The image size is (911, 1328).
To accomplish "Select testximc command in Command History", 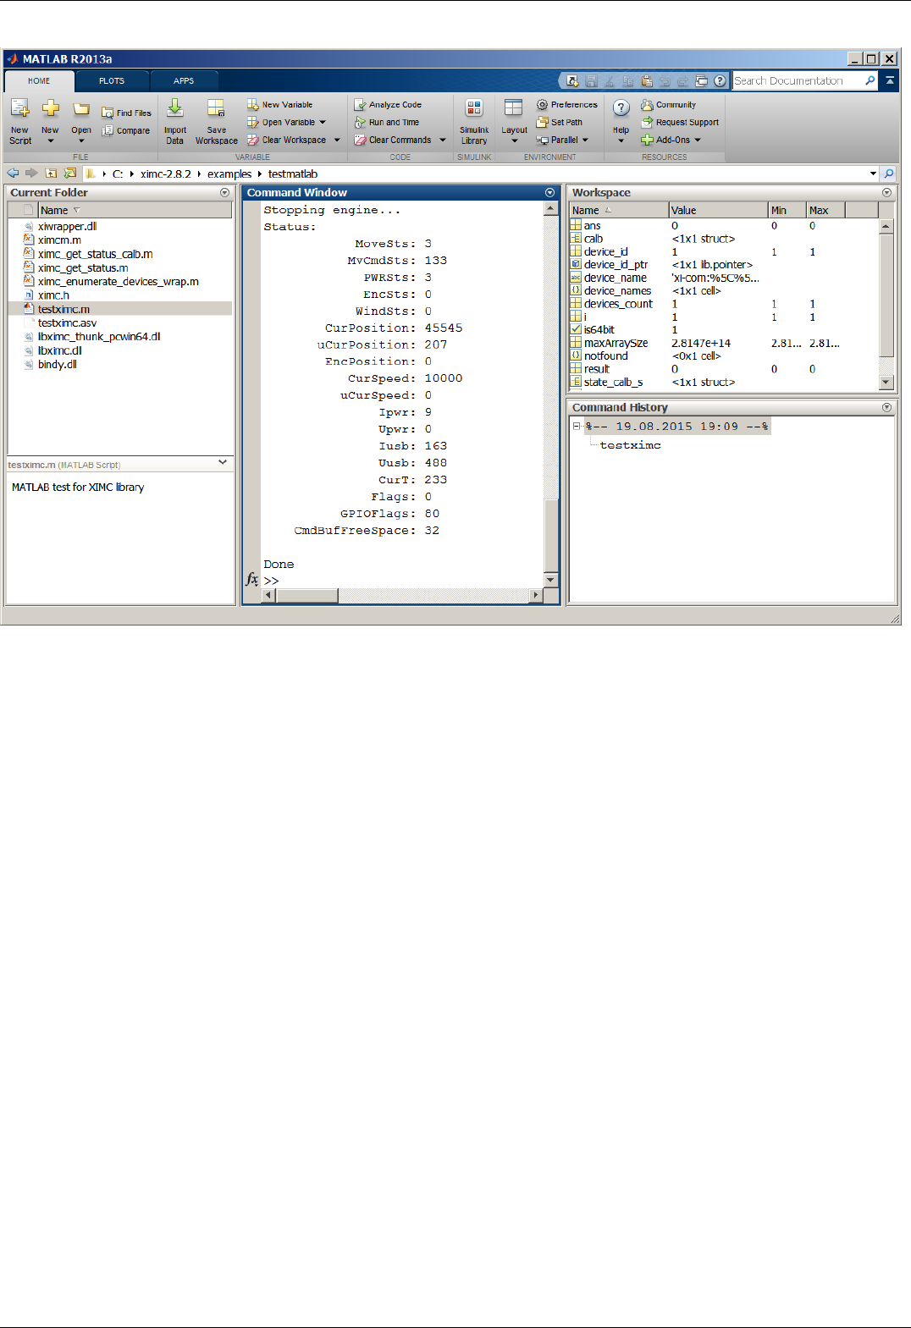I will 630,445.
